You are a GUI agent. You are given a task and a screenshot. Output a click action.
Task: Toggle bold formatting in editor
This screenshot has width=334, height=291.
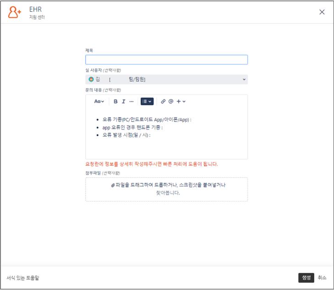click(115, 101)
